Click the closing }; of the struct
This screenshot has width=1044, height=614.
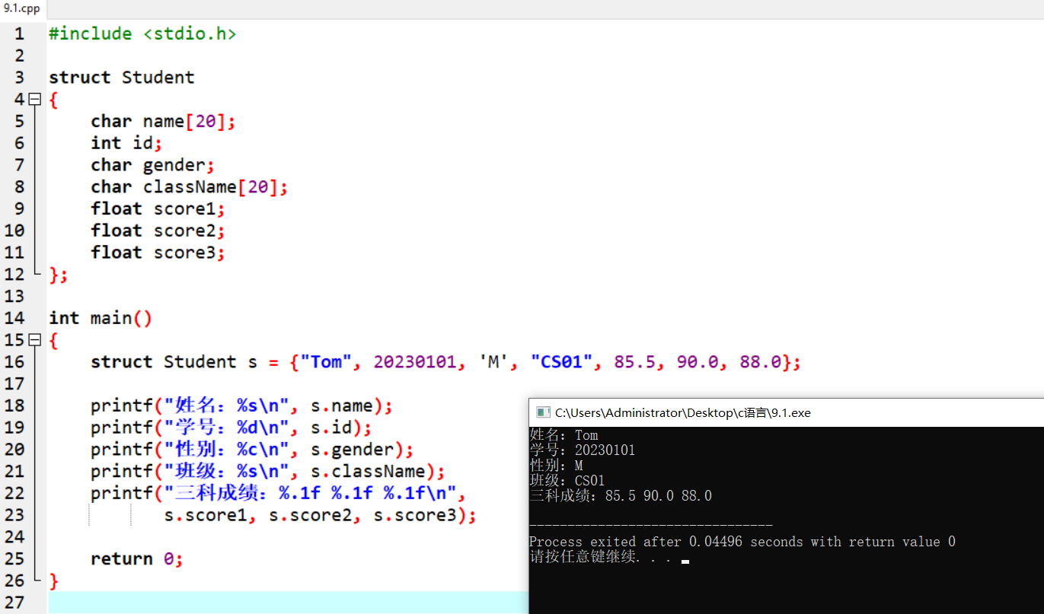(59, 275)
